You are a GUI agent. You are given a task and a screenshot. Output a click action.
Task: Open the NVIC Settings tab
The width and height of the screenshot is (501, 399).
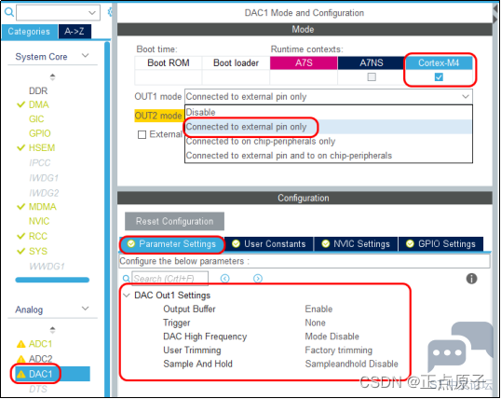point(356,244)
